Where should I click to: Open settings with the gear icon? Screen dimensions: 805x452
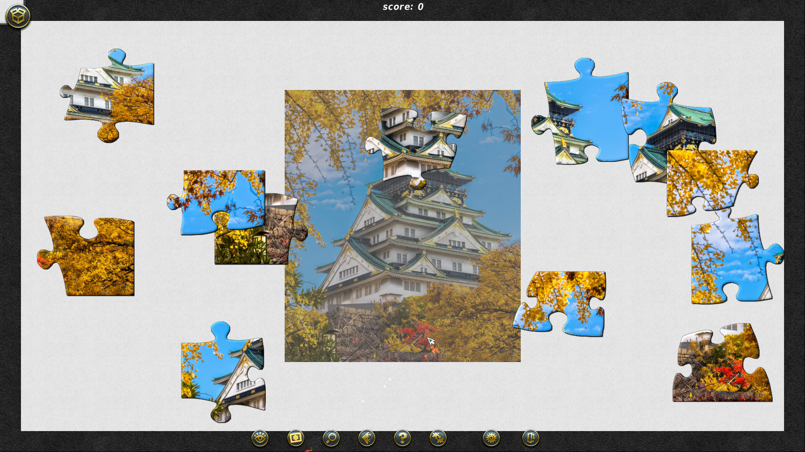click(492, 438)
